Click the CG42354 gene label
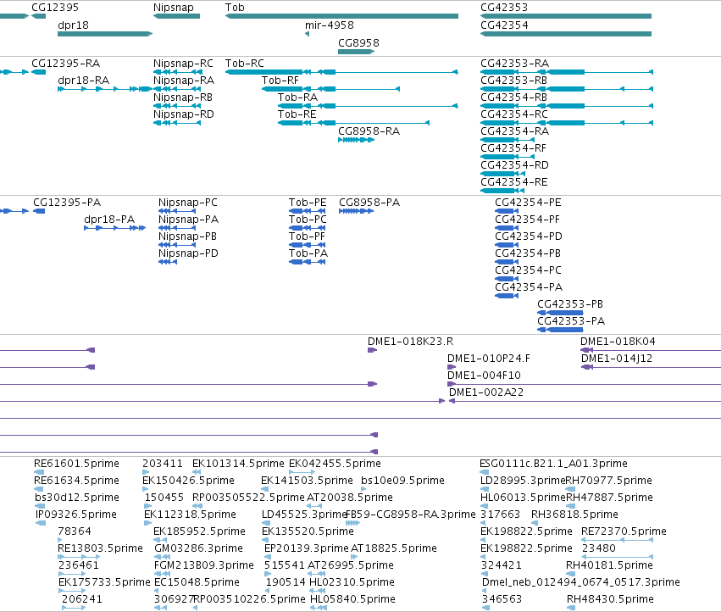Viewport: 721px width, 612px height. pos(504,25)
